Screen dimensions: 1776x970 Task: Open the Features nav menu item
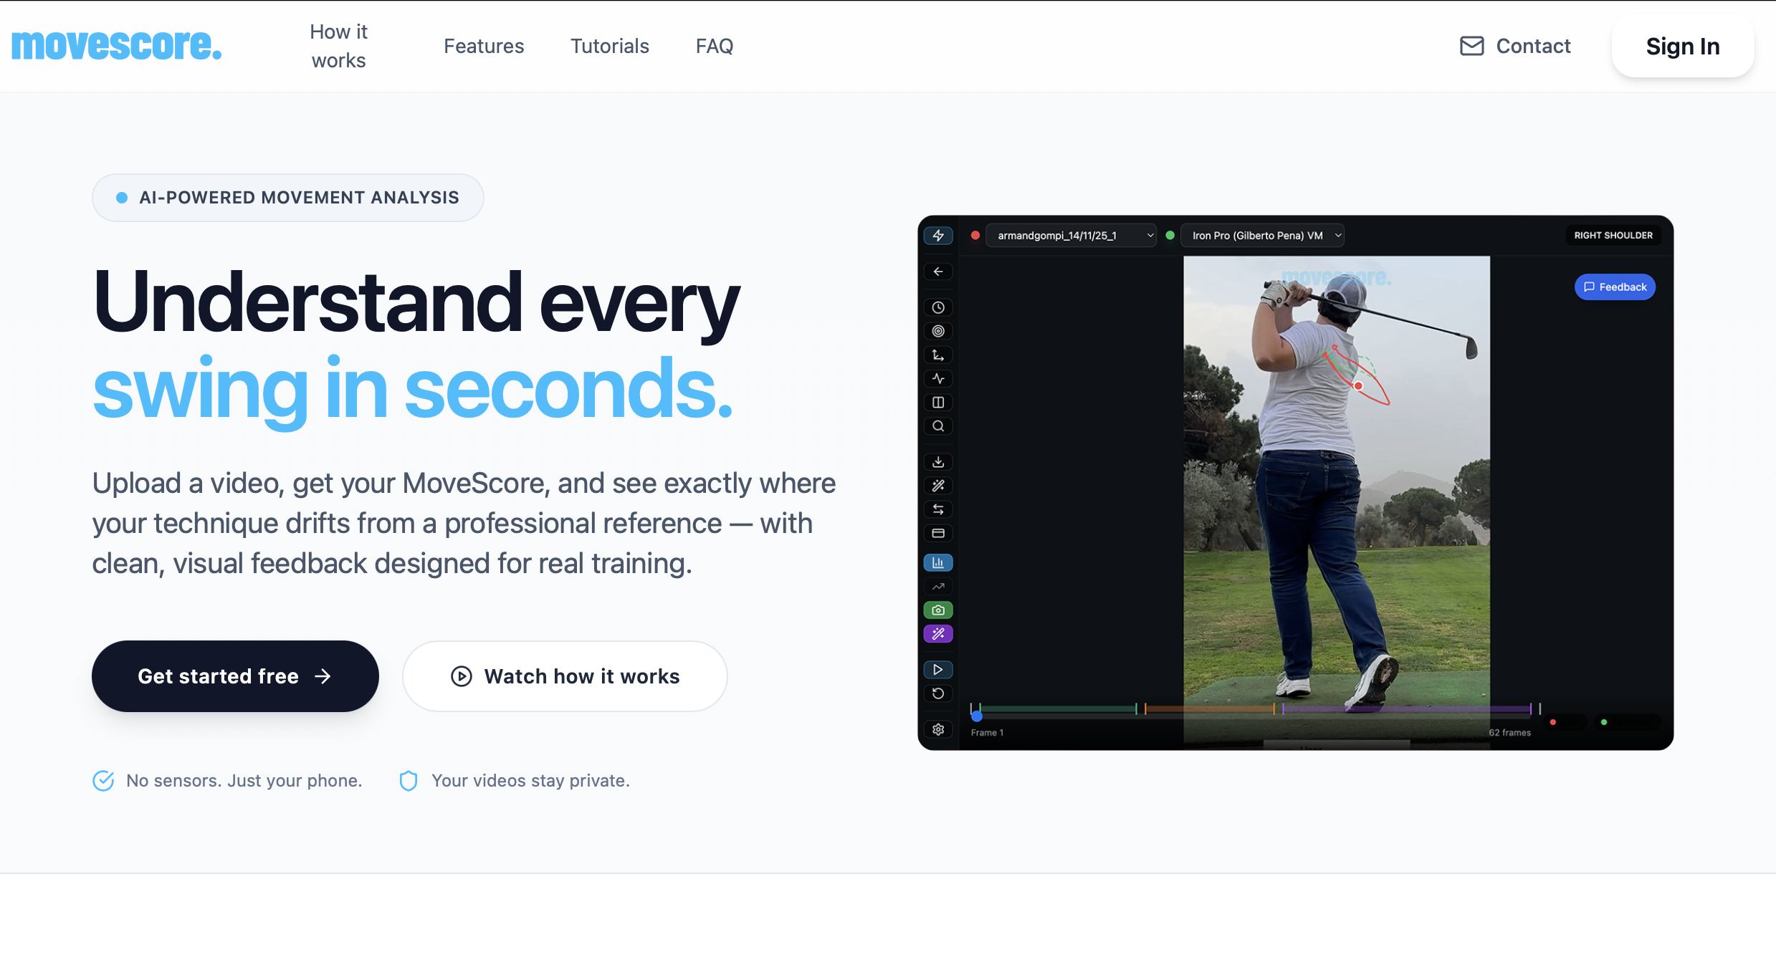(484, 46)
